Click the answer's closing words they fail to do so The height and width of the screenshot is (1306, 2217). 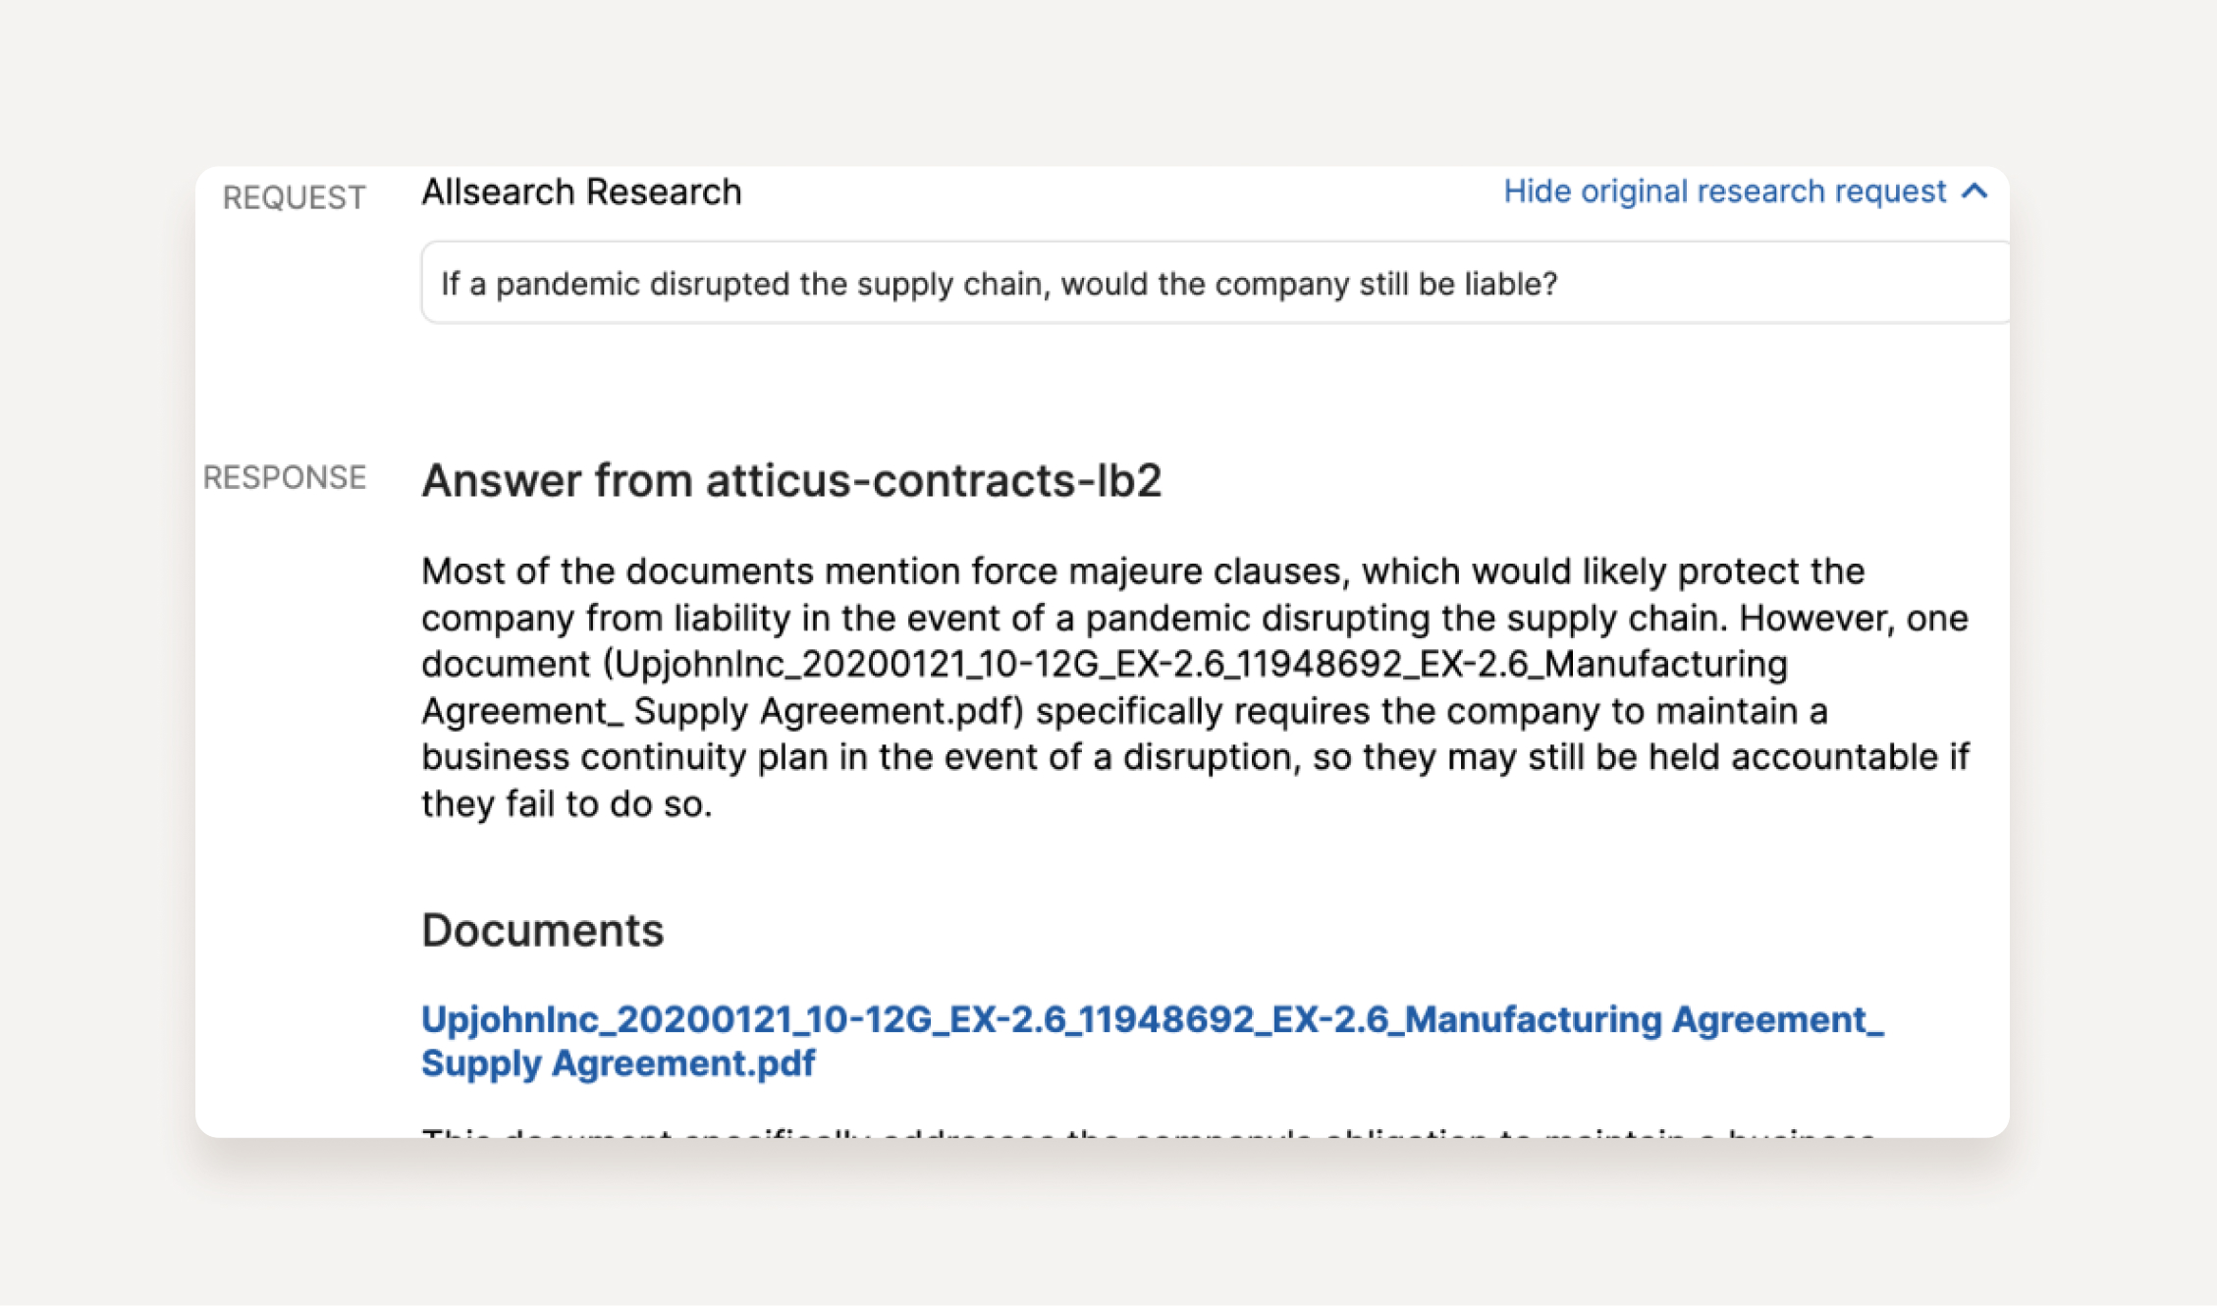pos(567,805)
